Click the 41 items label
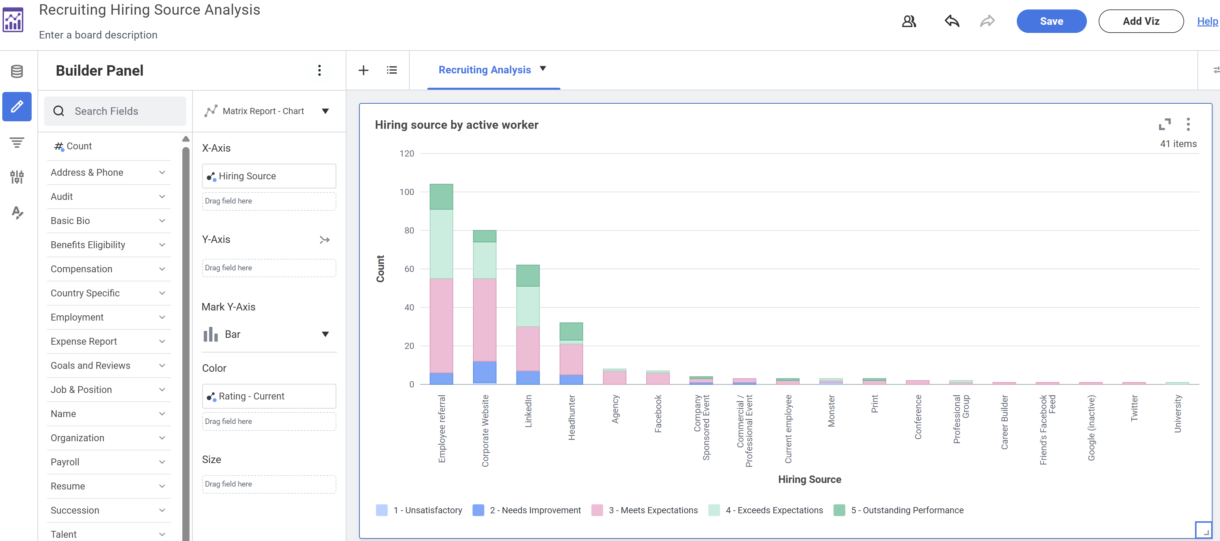This screenshot has width=1220, height=541. 1178,144
